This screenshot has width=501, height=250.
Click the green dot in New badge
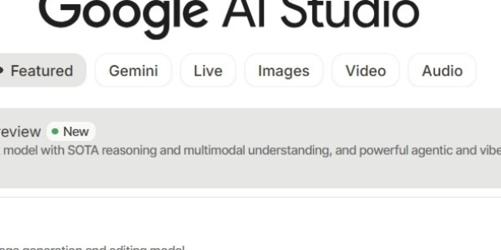(55, 132)
